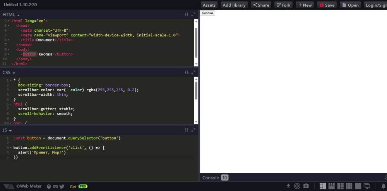This screenshot has width=387, height=191.
Task: Click the Fork button
Action: click(x=283, y=5)
